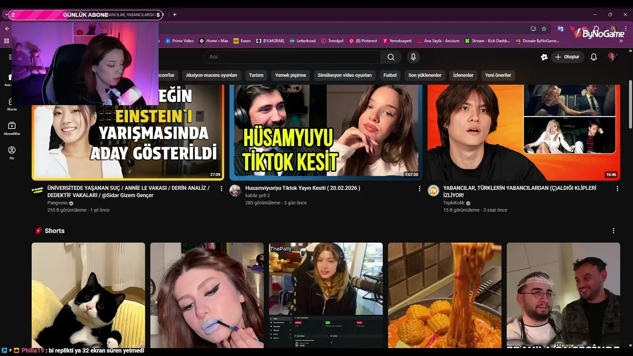Focus the Ara search input

tap(292, 57)
